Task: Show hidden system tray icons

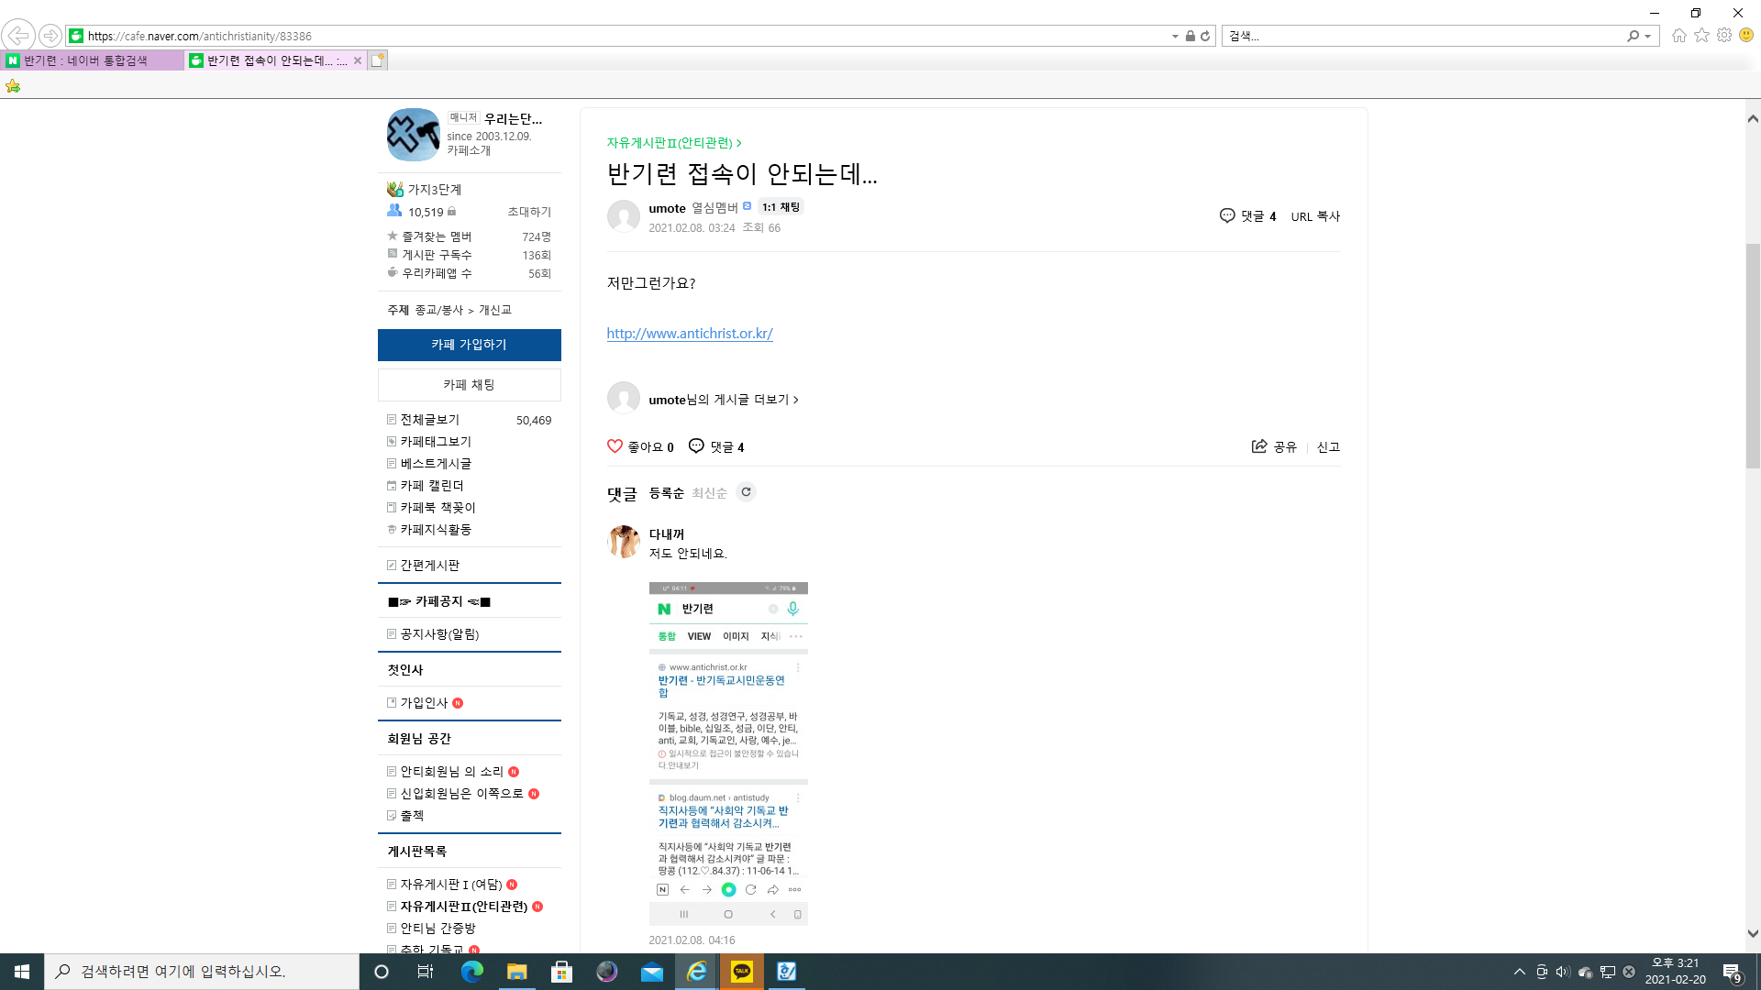Action: pos(1520,972)
